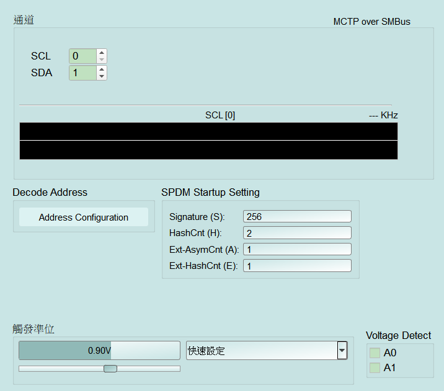Edit the HashCnt (H) field
This screenshot has width=444, height=391.
pyautogui.click(x=297, y=233)
